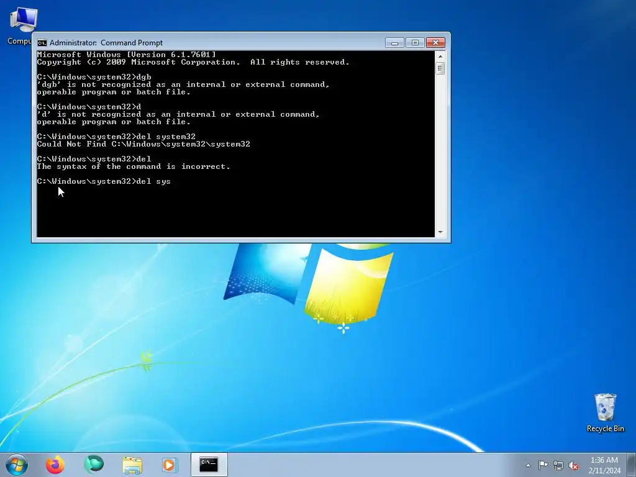Open Windows Explorer folder icon on taskbar

(132, 465)
